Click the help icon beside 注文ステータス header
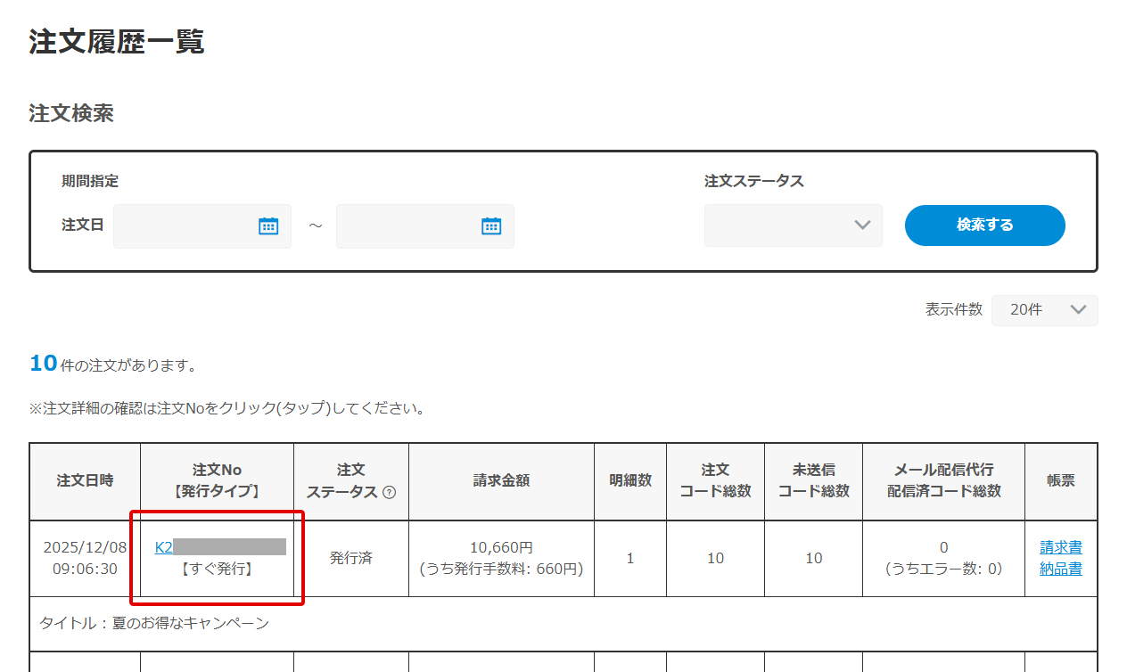 (389, 492)
